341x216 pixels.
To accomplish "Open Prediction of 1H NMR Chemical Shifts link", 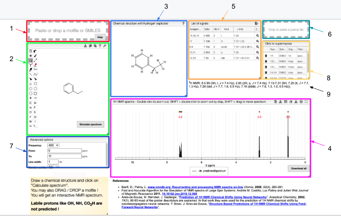I will coord(223,197).
